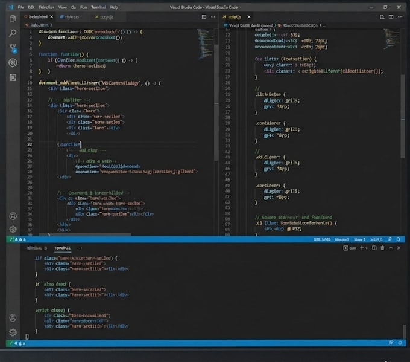Image resolution: width=410 pixels, height=362 pixels.
Task: Click the right editor vertical scrollbar
Action: [402, 117]
